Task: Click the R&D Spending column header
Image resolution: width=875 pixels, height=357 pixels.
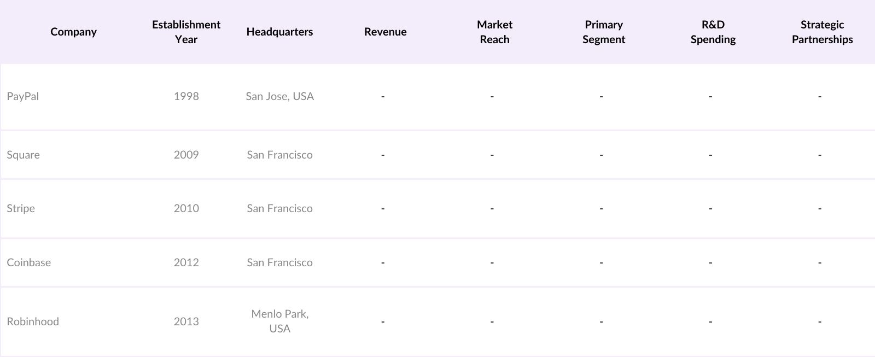Action: point(713,32)
